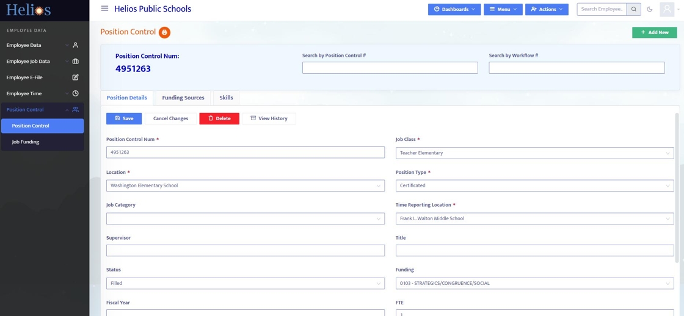The width and height of the screenshot is (684, 316).
Task: Open the Funding dropdown
Action: tap(535, 283)
